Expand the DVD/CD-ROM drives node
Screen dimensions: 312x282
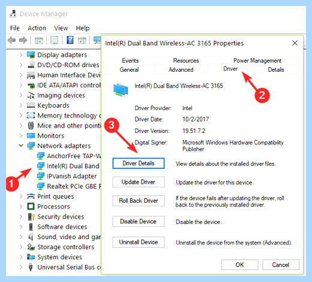pyautogui.click(x=21, y=65)
